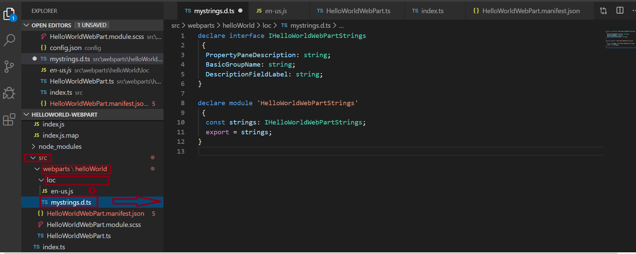Image resolution: width=636 pixels, height=254 pixels.
Task: Click JS icon of index.js file
Action: pos(37,124)
